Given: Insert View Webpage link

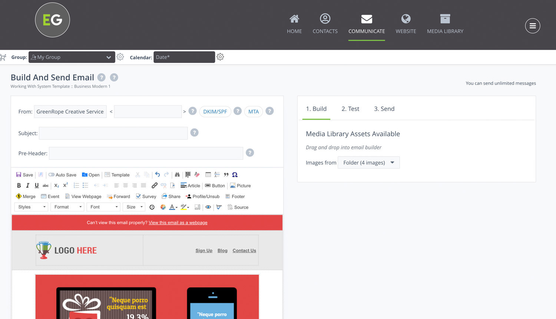Looking at the screenshot, I should [83, 196].
